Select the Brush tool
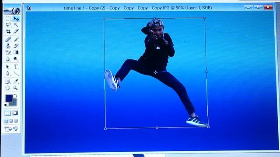280x157 pixels. pos(16,39)
